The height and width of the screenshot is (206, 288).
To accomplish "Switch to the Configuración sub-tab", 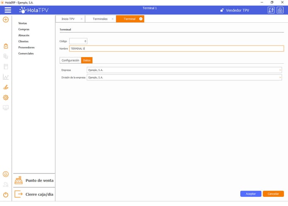I will (71, 60).
